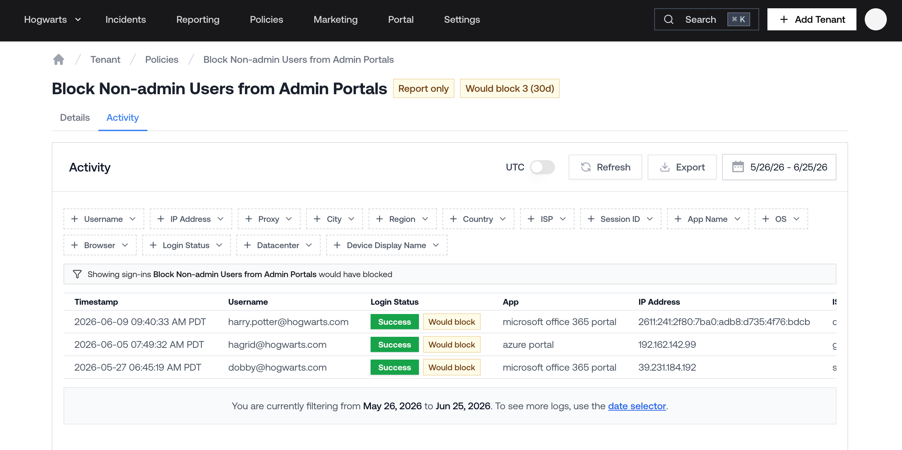Open the Incidents menu
Screen dimensions: 902x450
pyautogui.click(x=125, y=19)
